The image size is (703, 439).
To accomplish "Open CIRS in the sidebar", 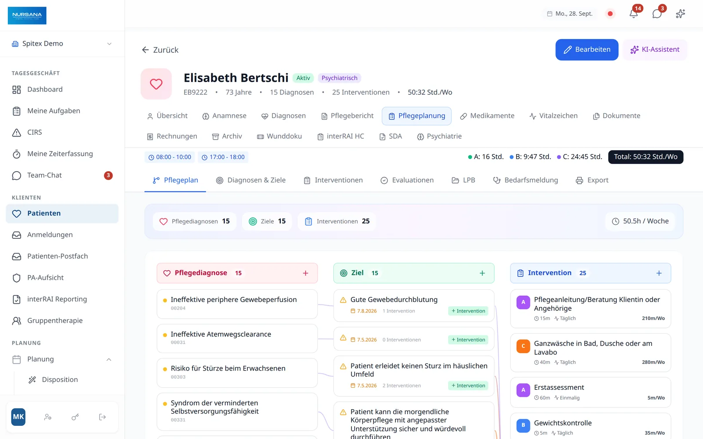I will [x=62, y=133].
